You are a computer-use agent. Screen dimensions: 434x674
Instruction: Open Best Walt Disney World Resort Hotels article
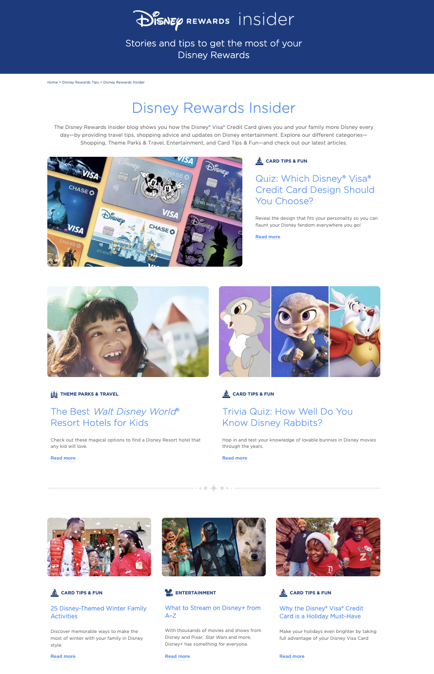pyautogui.click(x=115, y=417)
